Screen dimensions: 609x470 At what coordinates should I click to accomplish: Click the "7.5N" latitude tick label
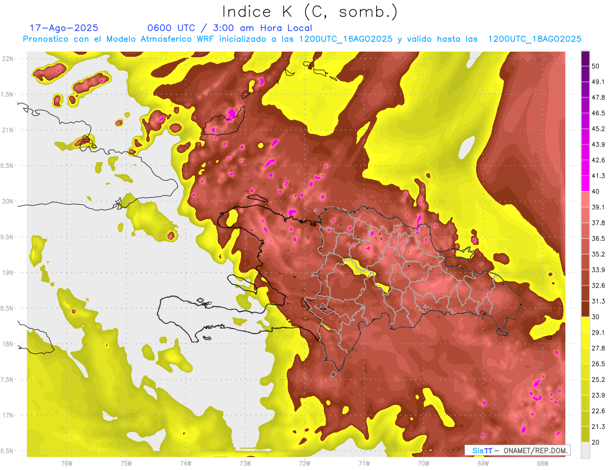click(x=8, y=380)
